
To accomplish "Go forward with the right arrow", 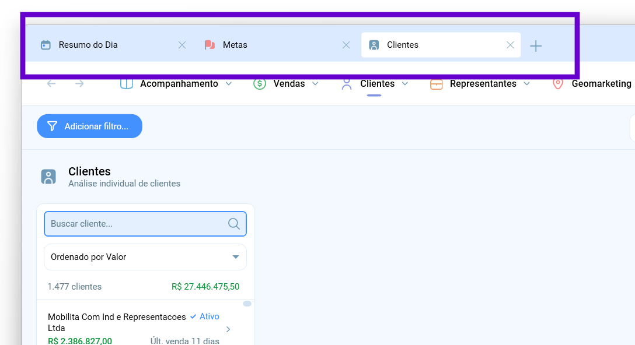I will pyautogui.click(x=79, y=84).
